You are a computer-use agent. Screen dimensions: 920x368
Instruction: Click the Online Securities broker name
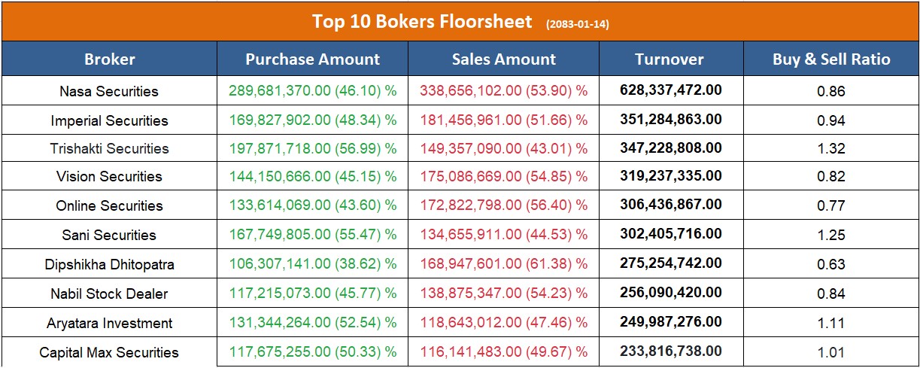coord(109,205)
